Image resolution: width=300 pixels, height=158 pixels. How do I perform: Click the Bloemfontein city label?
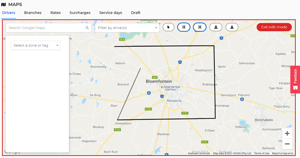[159, 81]
